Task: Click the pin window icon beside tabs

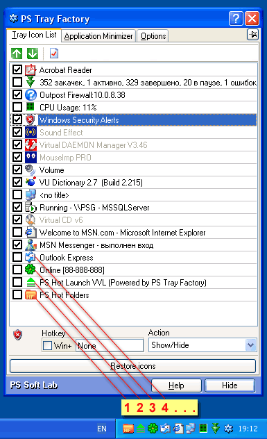Action: click(252, 35)
